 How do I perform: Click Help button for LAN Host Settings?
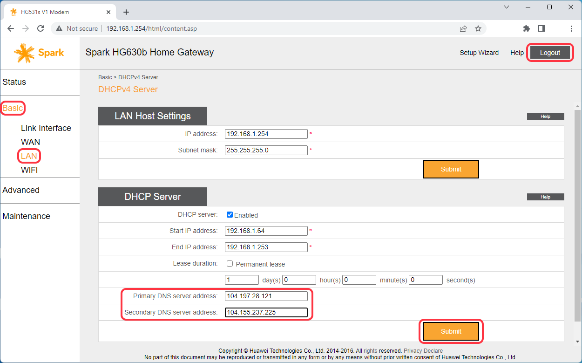545,116
